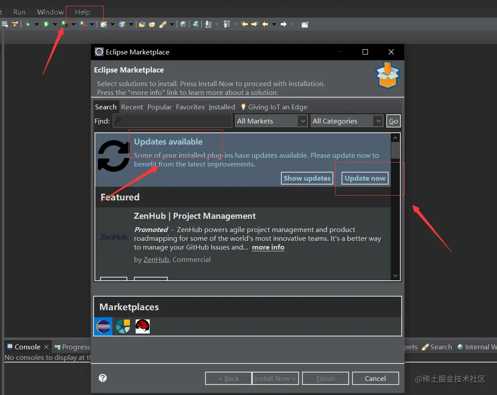Open the Debug dropdown arrow
Screen dimensions: 497x395
[x=36, y=24]
